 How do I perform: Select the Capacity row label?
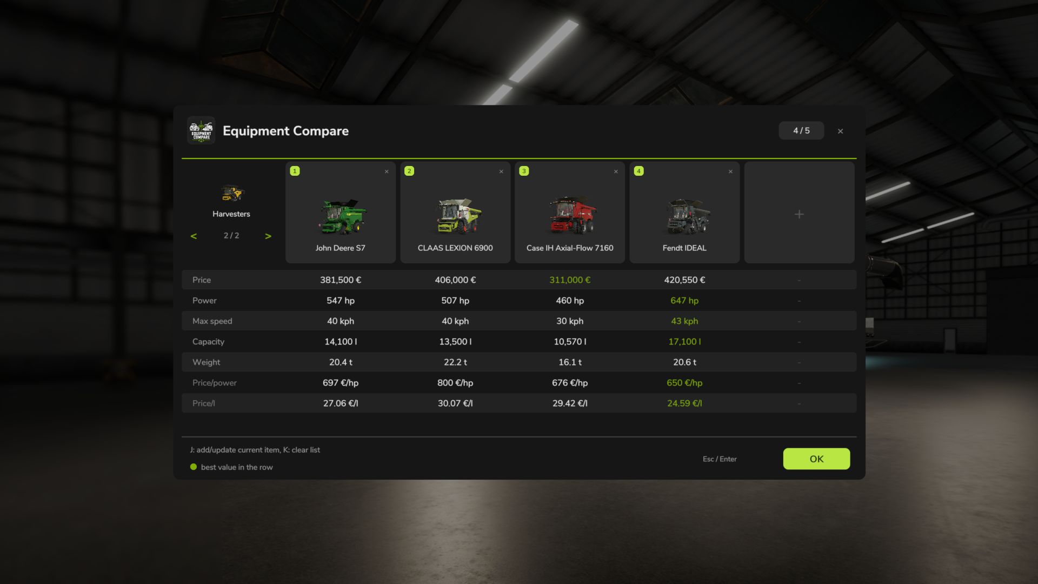(208, 341)
